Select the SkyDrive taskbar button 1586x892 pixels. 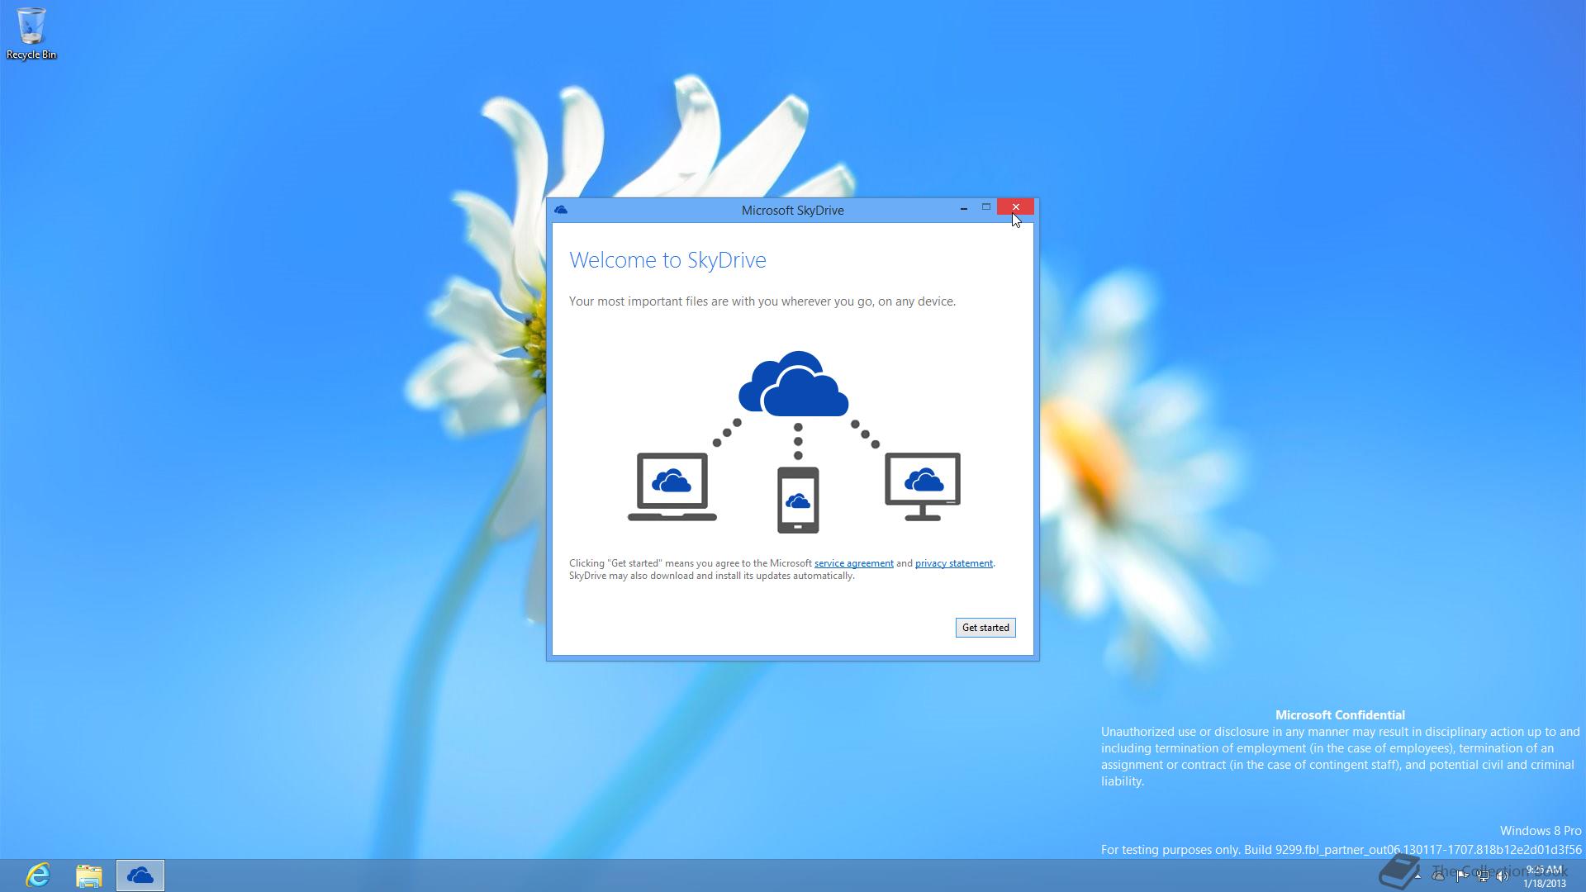(140, 875)
